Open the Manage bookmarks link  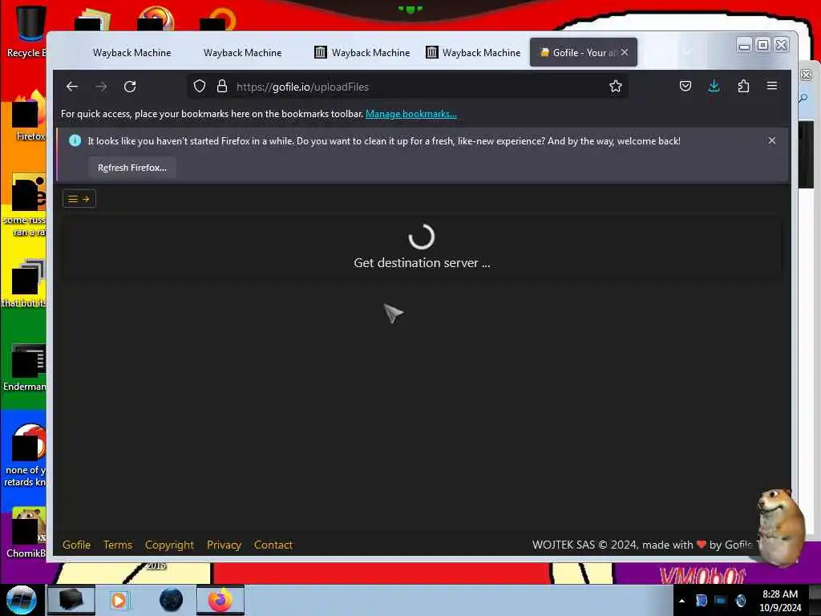(411, 114)
